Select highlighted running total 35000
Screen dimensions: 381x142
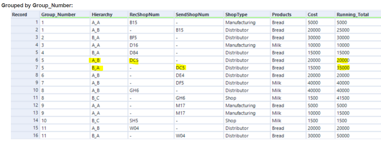(x=343, y=68)
